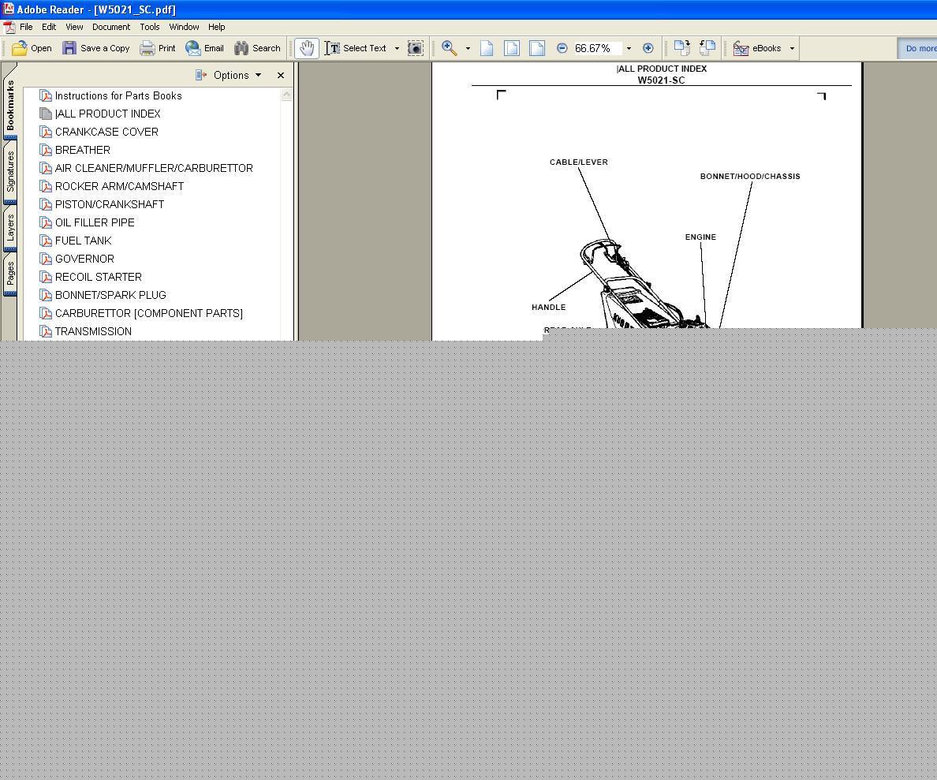The image size is (937, 780).
Task: Open the eBooks toolbar button
Action: pos(757,48)
